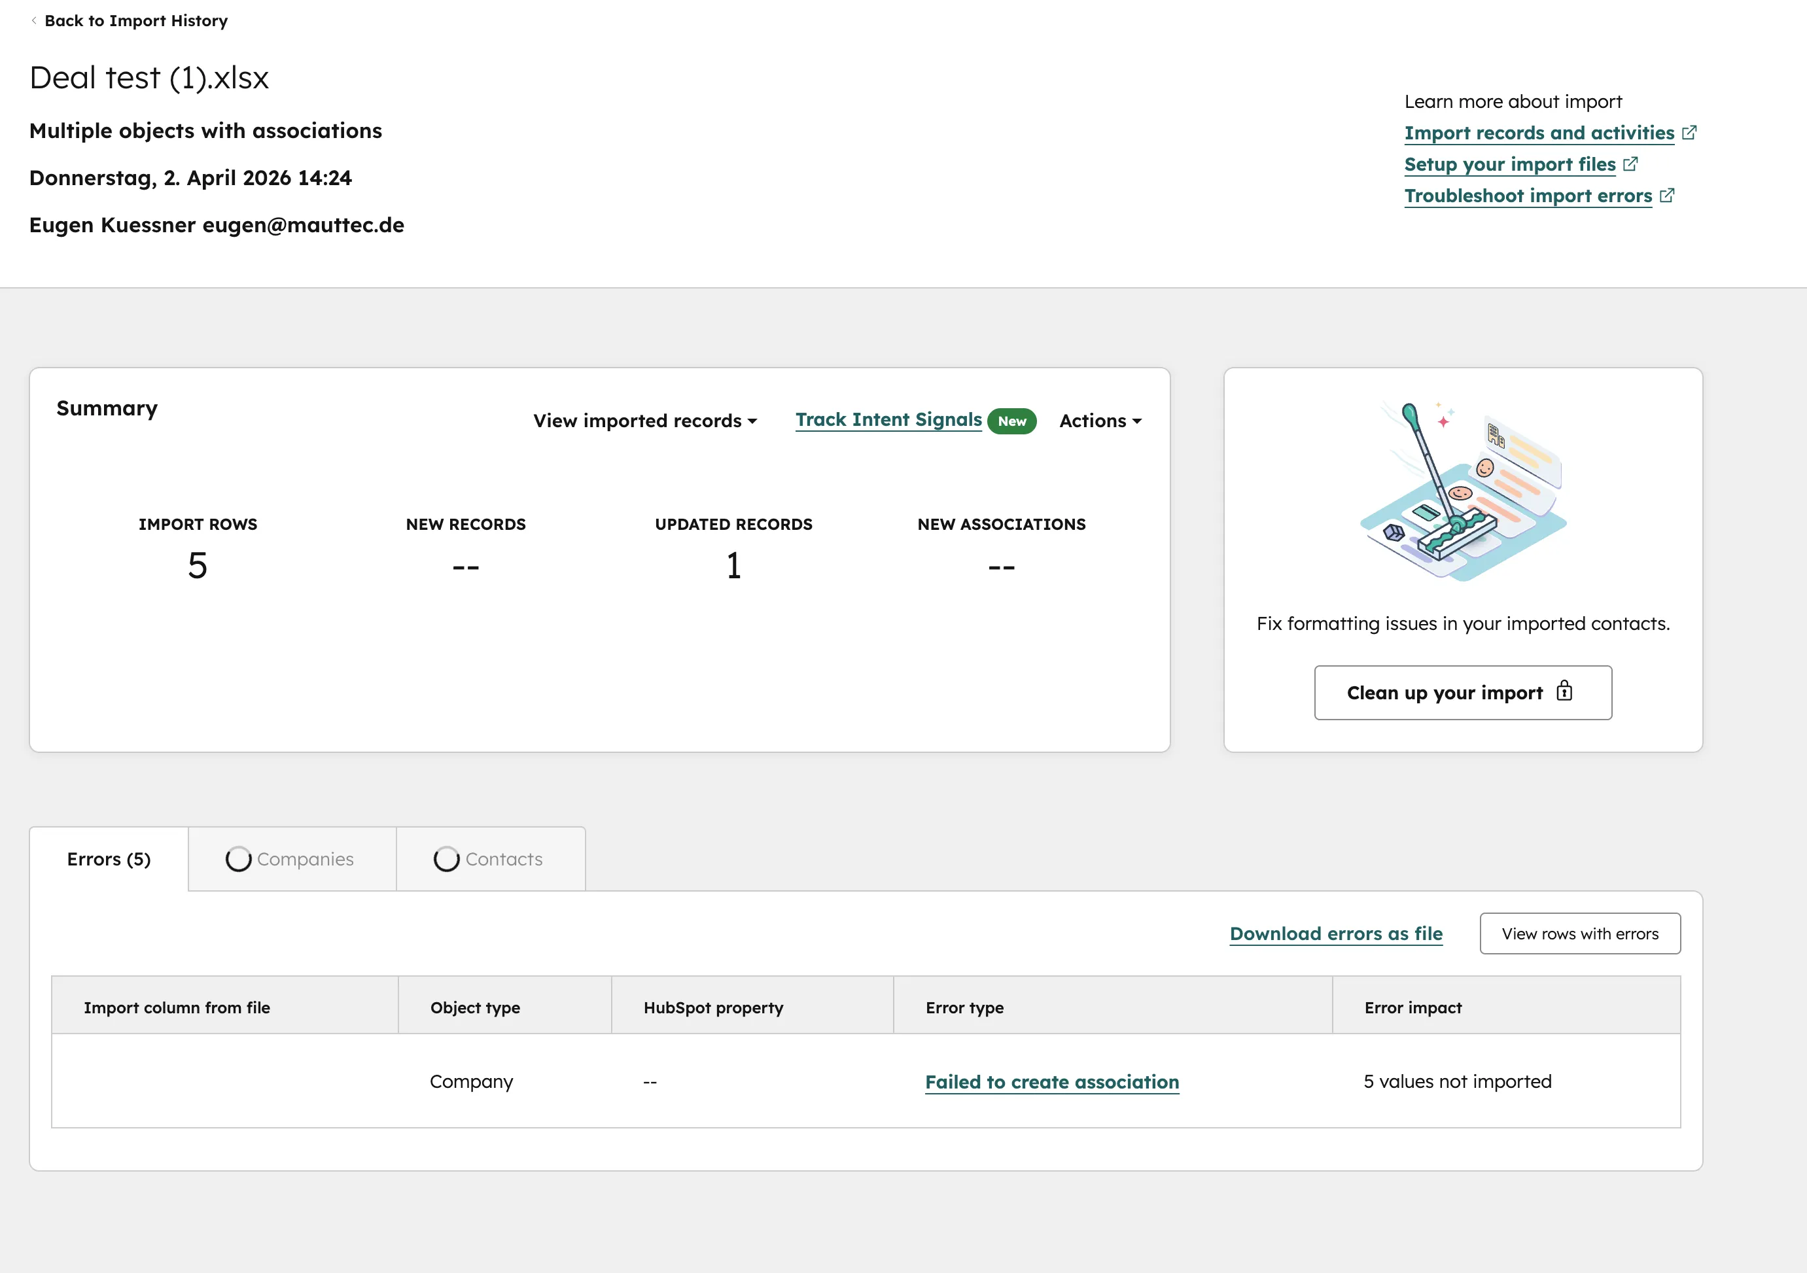
Task: Expand the View imported records dropdown
Action: (645, 421)
